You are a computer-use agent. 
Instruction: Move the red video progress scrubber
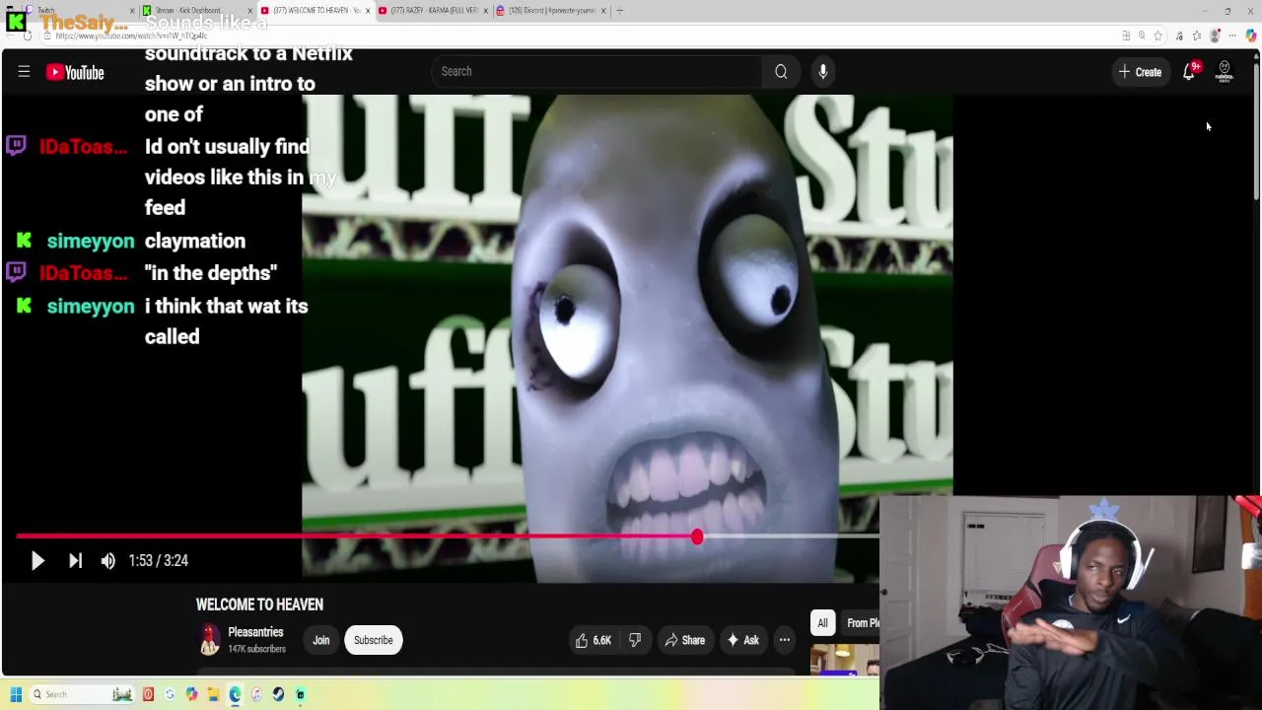(x=697, y=536)
